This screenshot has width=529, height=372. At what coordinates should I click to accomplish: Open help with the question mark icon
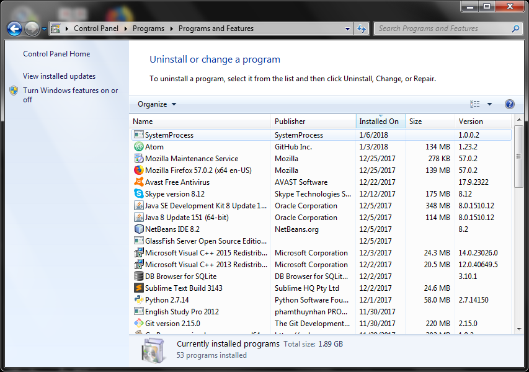point(509,104)
